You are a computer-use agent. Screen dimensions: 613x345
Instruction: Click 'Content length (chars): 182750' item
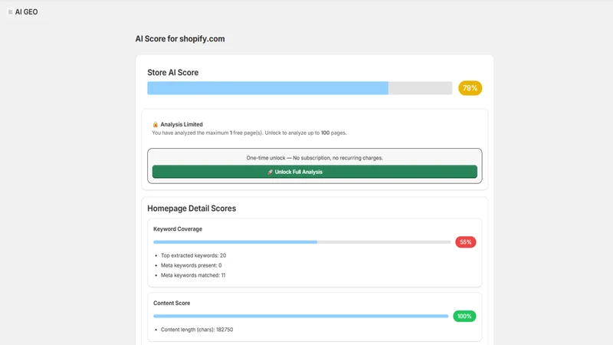click(197, 330)
